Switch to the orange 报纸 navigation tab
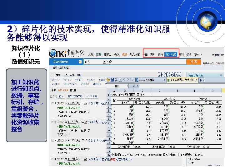Image resolution: width=225 pixels, height=168 pixels. tap(124, 54)
